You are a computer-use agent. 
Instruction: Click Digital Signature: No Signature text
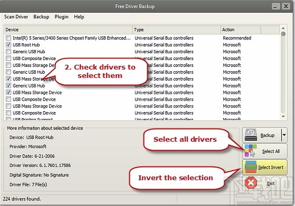tap(39, 175)
